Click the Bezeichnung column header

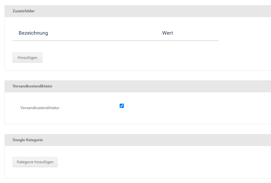33,33
